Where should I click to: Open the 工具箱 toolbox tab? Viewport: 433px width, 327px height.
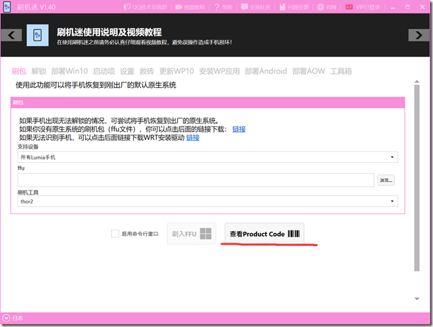pos(340,71)
